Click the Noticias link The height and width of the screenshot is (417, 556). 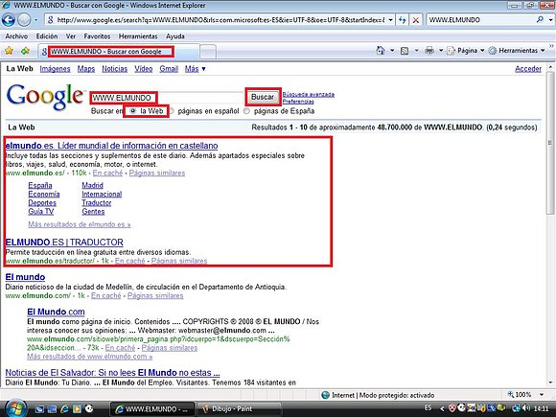pos(114,69)
